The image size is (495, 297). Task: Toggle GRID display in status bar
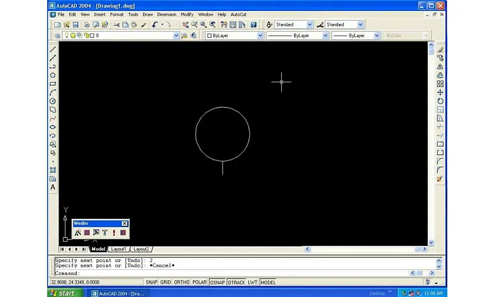(165, 282)
